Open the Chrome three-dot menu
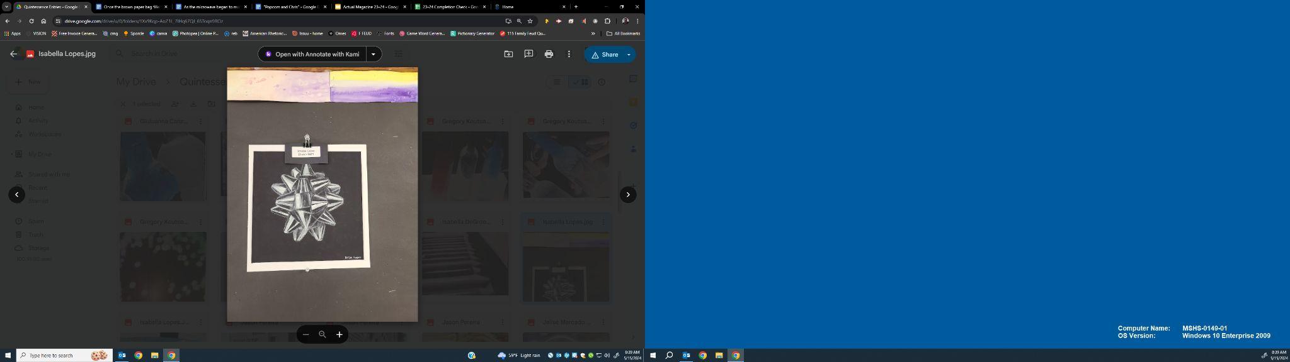 637,21
